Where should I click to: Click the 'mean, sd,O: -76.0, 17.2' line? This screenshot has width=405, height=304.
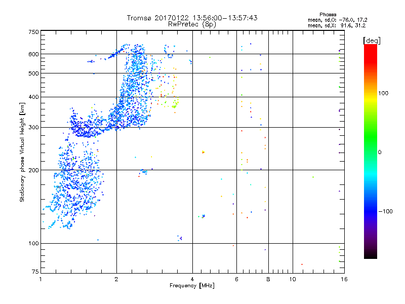pyautogui.click(x=337, y=20)
